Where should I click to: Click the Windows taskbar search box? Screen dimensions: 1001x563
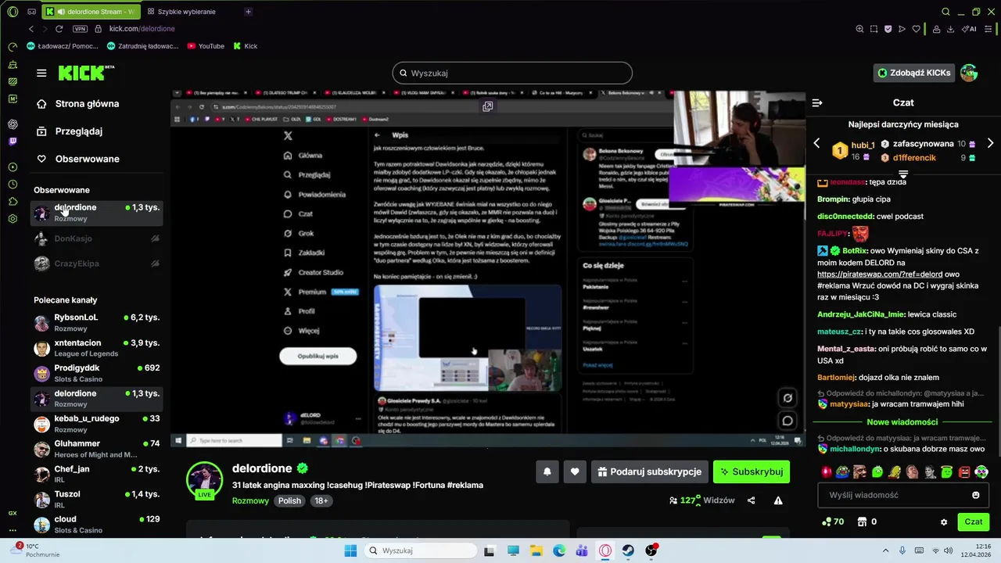point(420,550)
